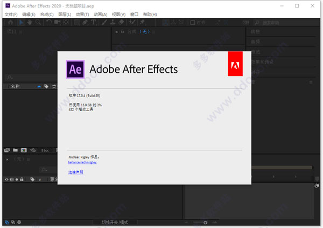This screenshot has width=323, height=228.
Task: Open the 效果(T) menu
Action: 82,15
